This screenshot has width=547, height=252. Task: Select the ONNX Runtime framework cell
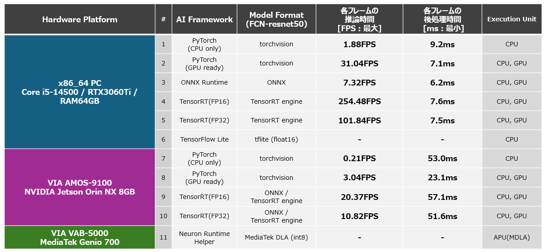[204, 82]
